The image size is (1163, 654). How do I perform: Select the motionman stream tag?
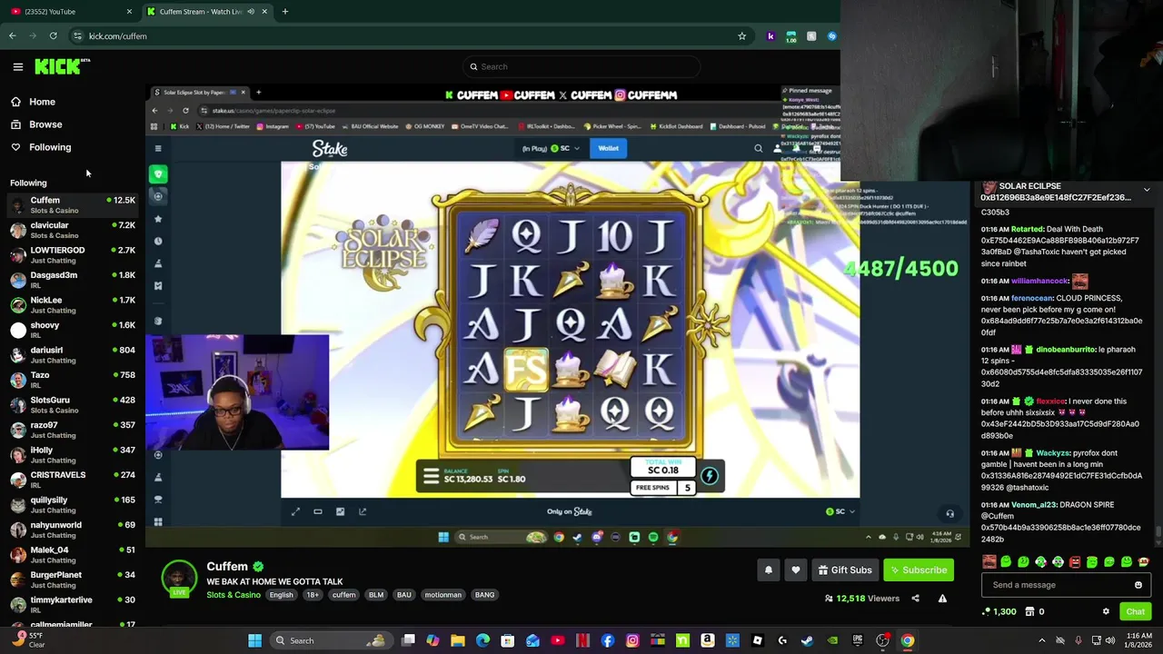click(x=443, y=595)
